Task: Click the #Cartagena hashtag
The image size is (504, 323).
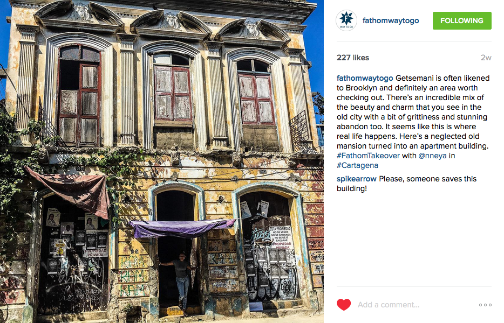Action: coord(357,165)
